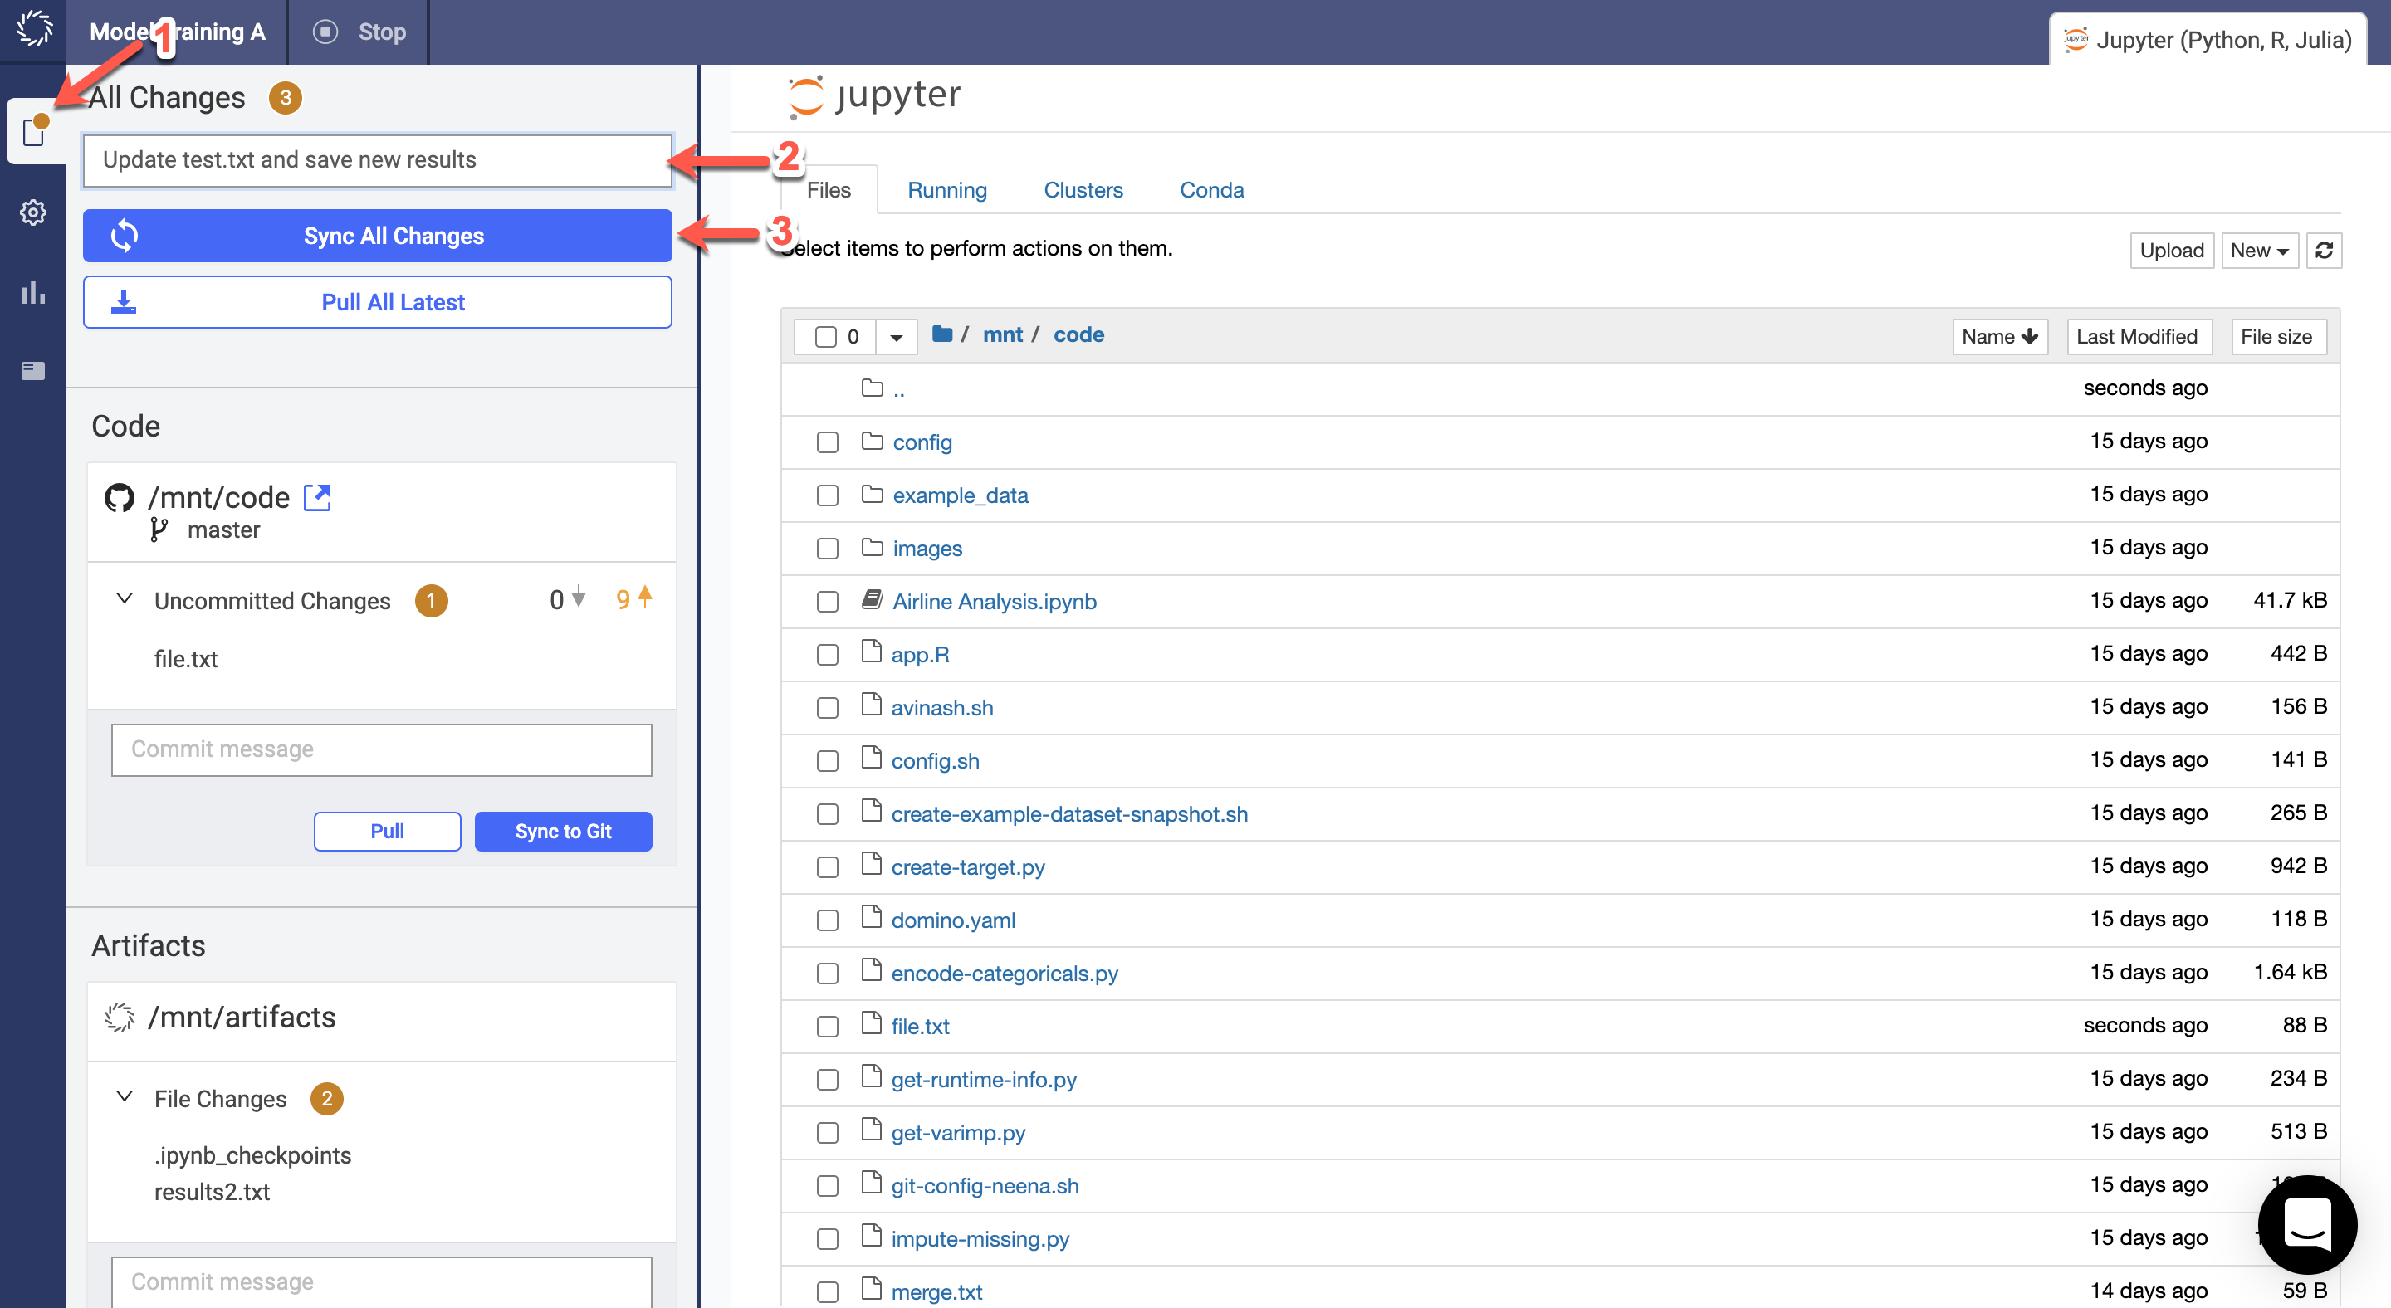Screen dimensions: 2391x1308
Task: Open /mnt/code repository external link icon
Action: click(317, 497)
